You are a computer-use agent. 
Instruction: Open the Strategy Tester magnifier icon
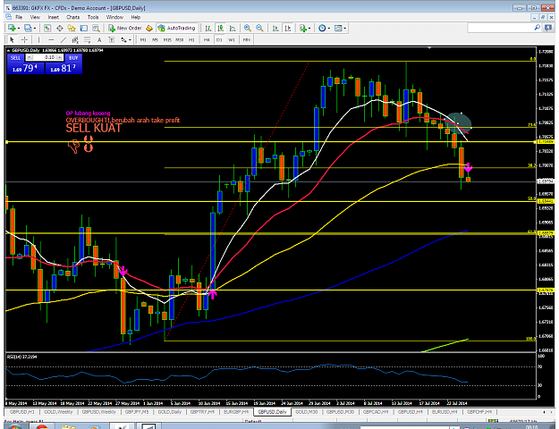(96, 28)
